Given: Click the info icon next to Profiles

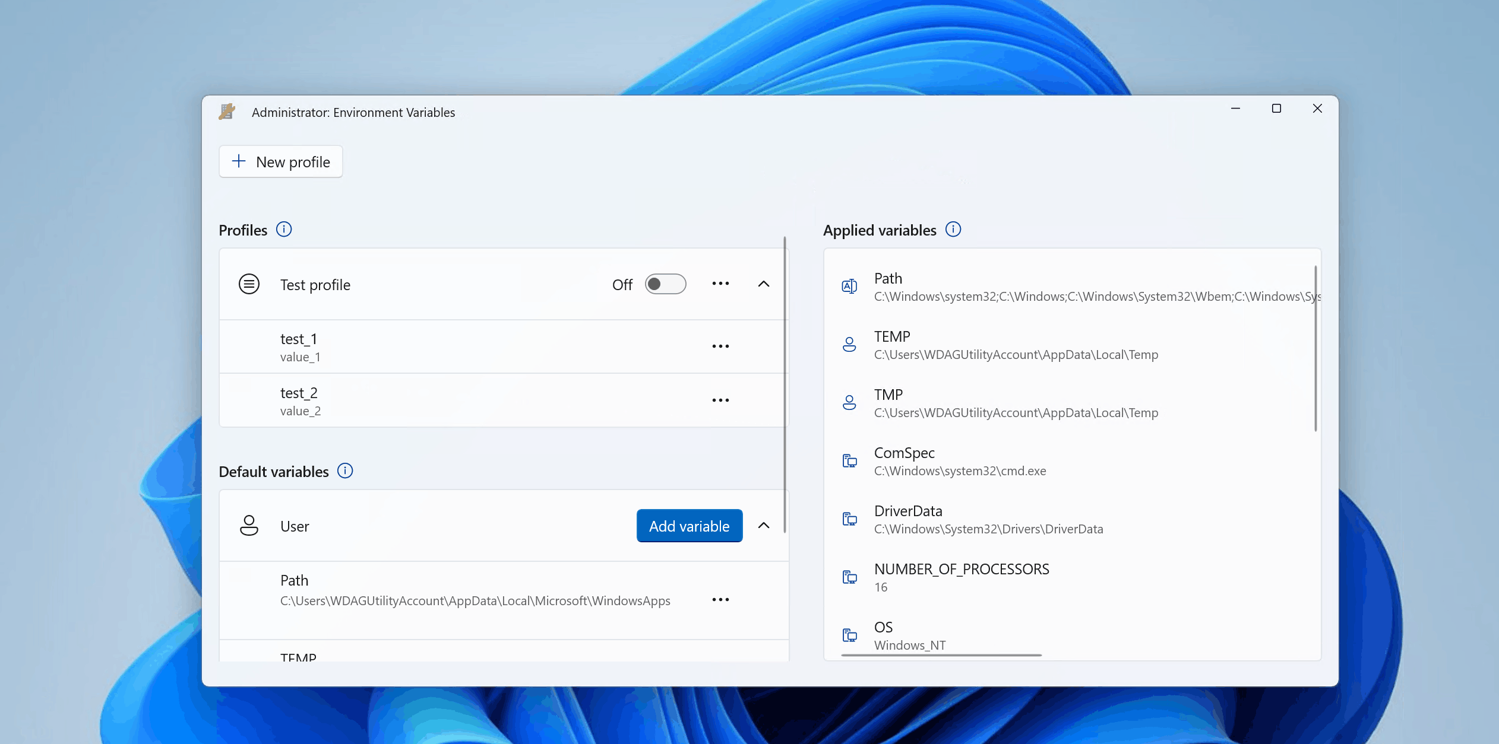Looking at the screenshot, I should click(x=283, y=230).
